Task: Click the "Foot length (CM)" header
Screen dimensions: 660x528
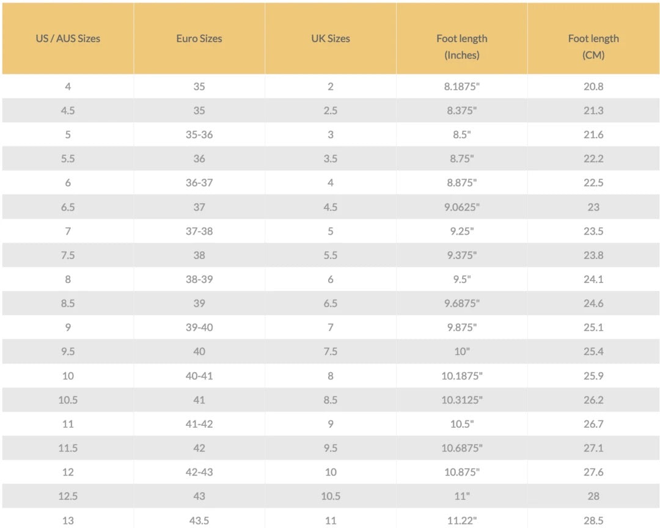Action: (x=593, y=46)
